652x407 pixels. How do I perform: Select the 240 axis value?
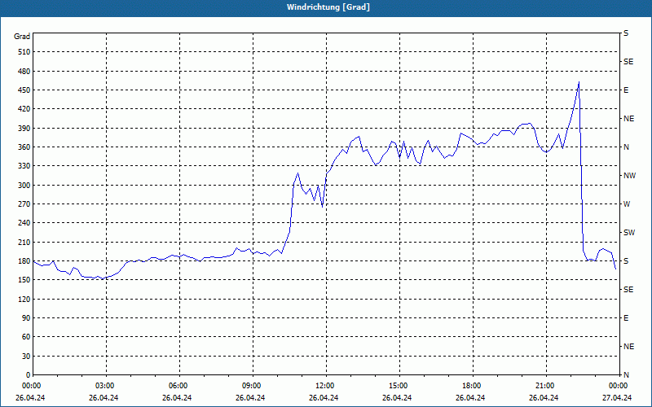(x=24, y=223)
